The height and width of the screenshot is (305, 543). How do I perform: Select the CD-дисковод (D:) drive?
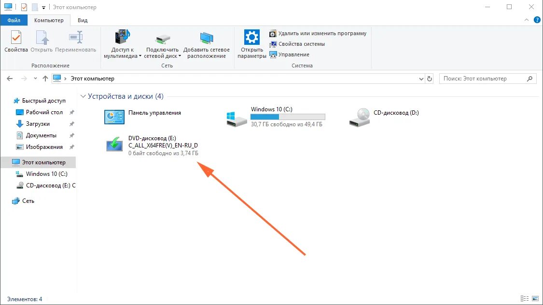[384, 117]
